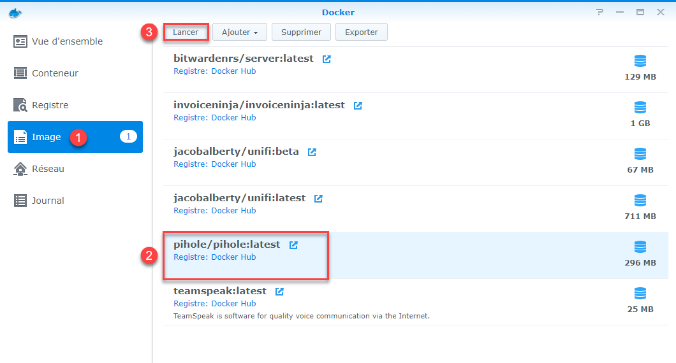
Task: Open external link icon for pihole/pihole:latest
Action: [x=293, y=245]
